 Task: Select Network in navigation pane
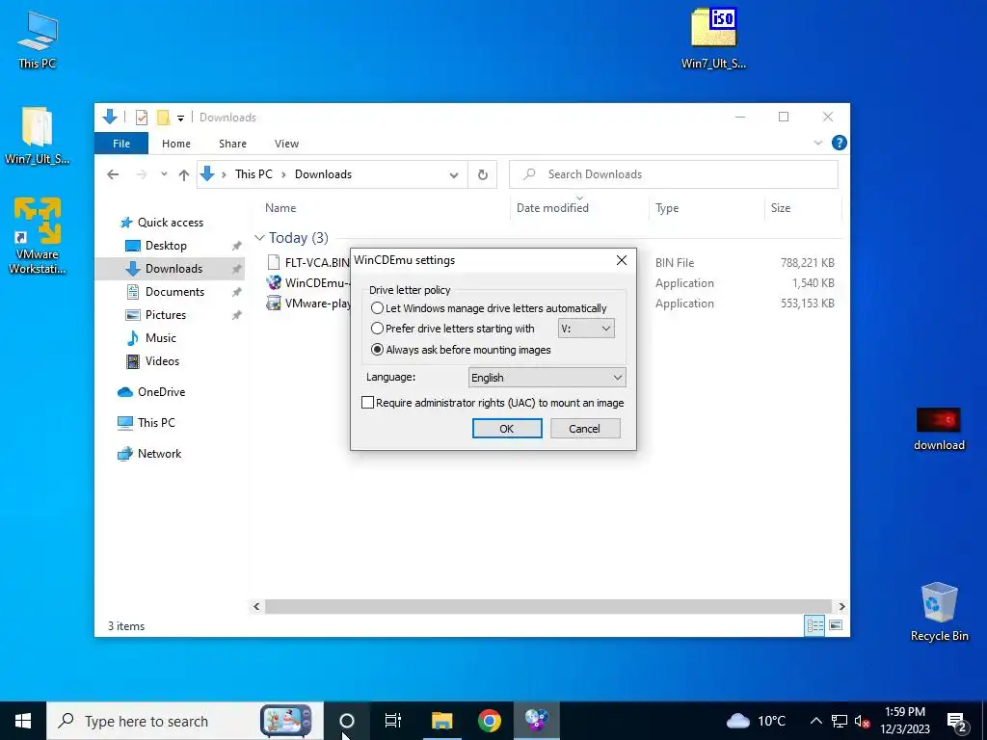[159, 454]
